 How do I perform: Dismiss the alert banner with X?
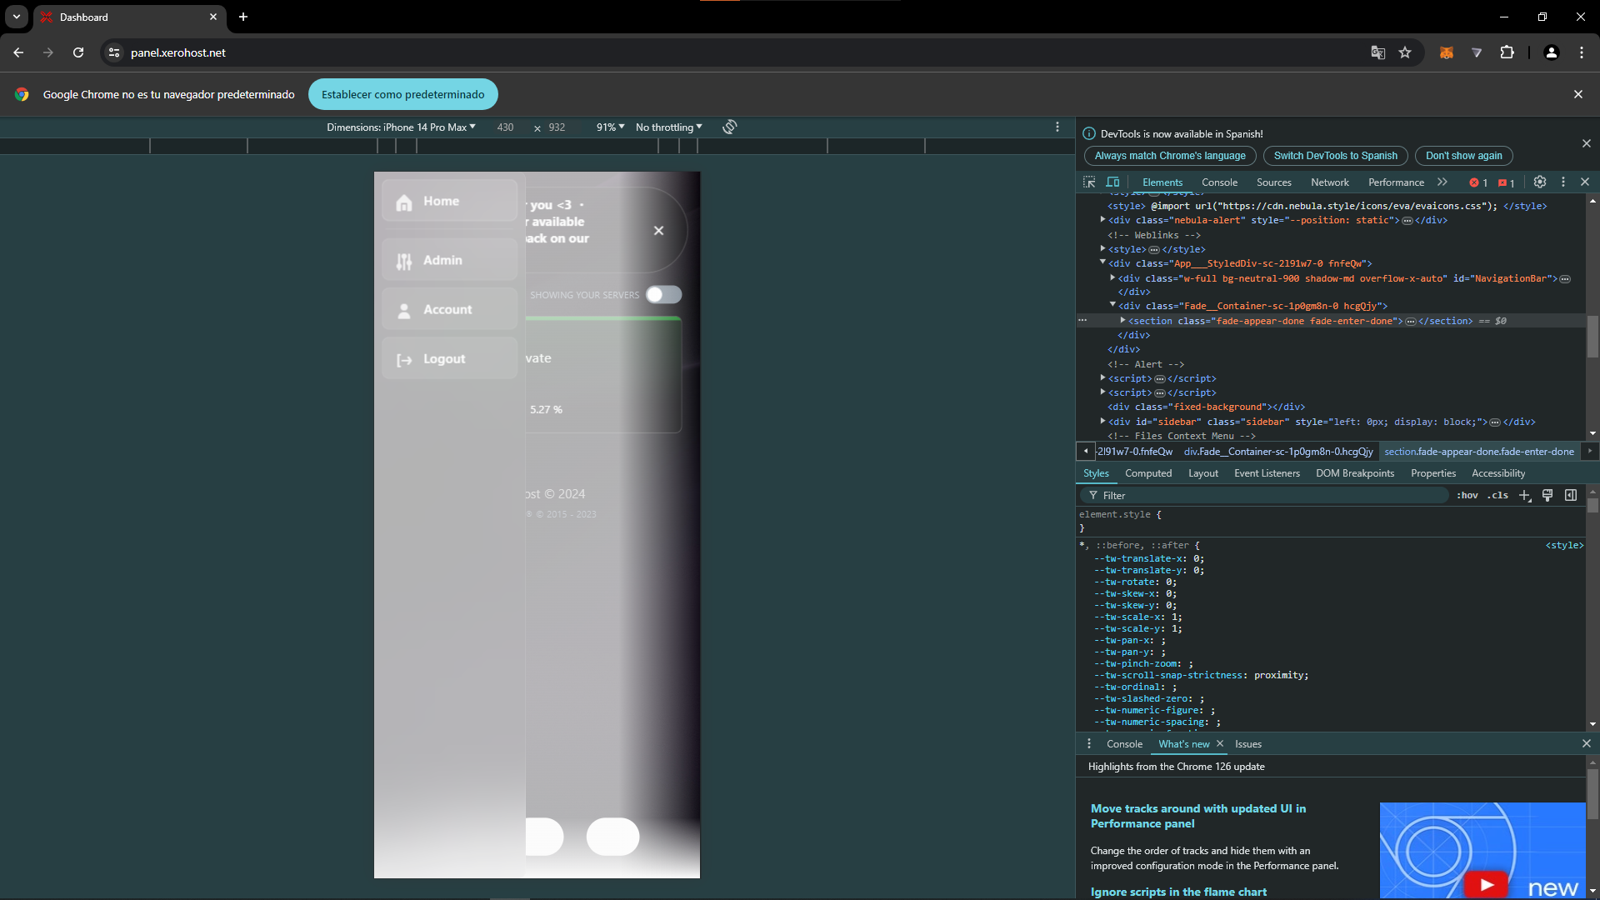[658, 230]
